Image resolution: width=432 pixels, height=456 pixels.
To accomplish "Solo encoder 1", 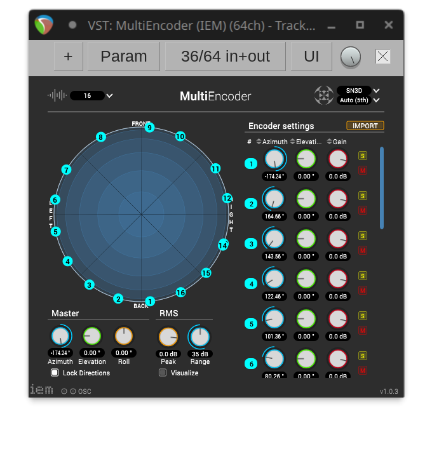I will point(363,156).
